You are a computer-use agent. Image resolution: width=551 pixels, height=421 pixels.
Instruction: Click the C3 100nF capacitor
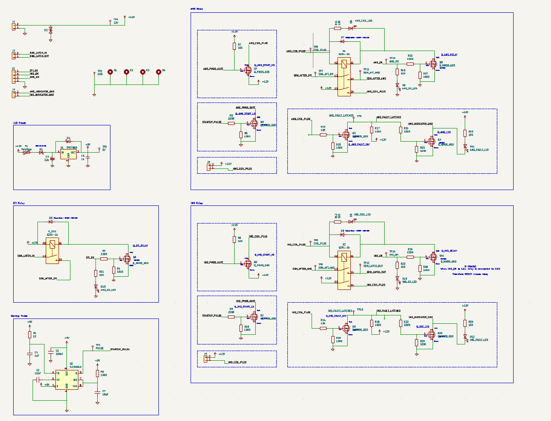click(51, 352)
